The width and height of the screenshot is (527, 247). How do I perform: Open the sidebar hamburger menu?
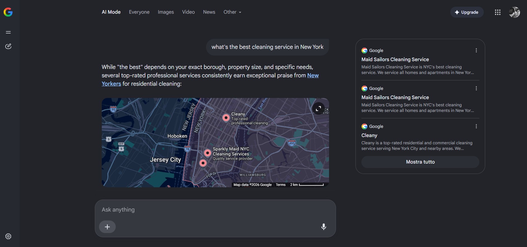[8, 32]
